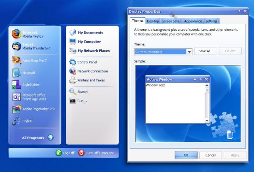Click the All Programs arrow icon
The width and height of the screenshot is (254, 172).
point(50,138)
